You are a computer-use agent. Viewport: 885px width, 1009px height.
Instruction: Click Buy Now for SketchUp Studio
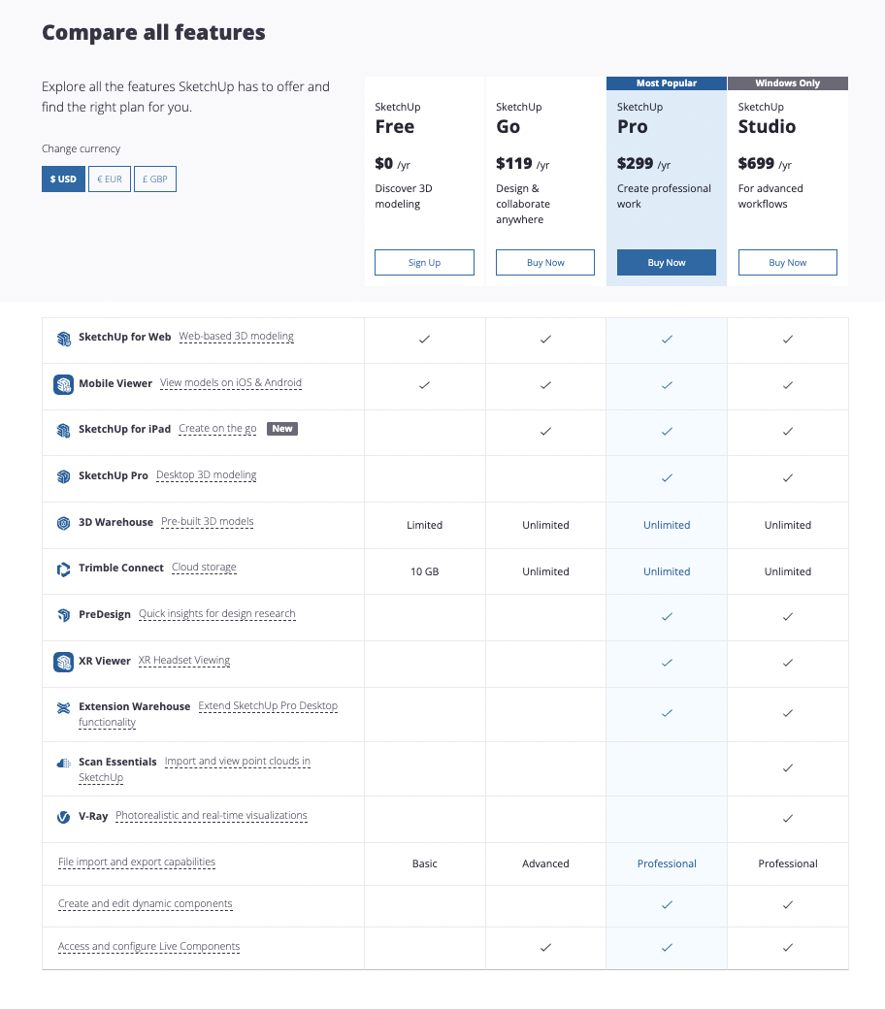click(x=787, y=263)
